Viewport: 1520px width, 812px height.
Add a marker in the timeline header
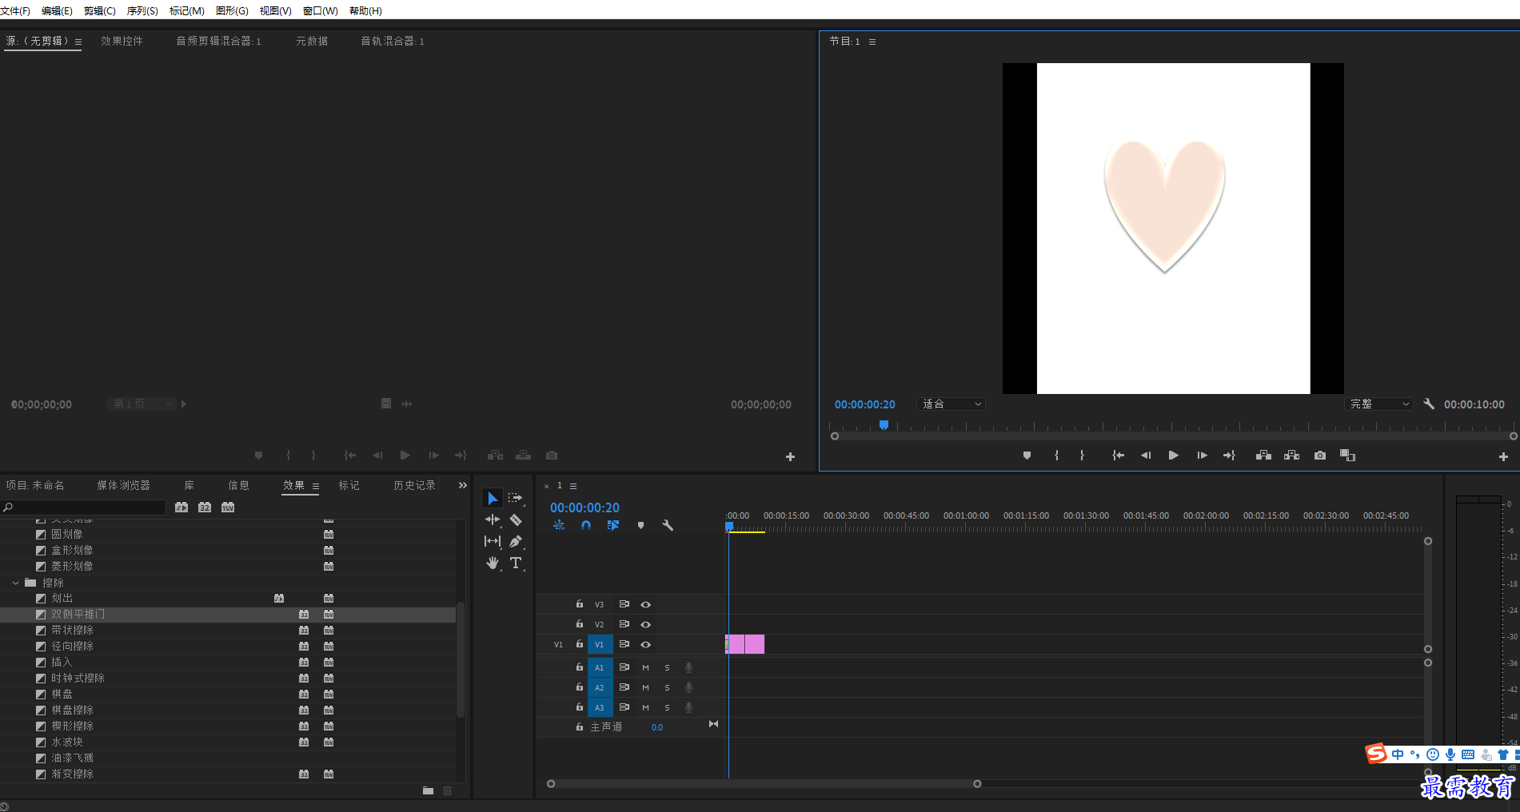click(640, 525)
